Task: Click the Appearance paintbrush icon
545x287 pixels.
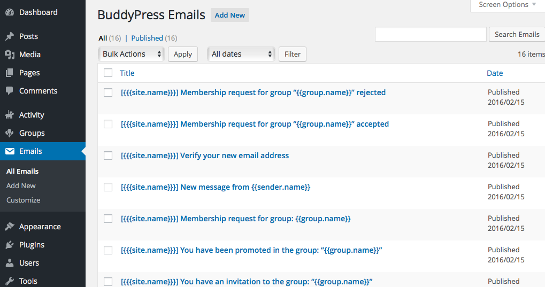Action: 10,227
